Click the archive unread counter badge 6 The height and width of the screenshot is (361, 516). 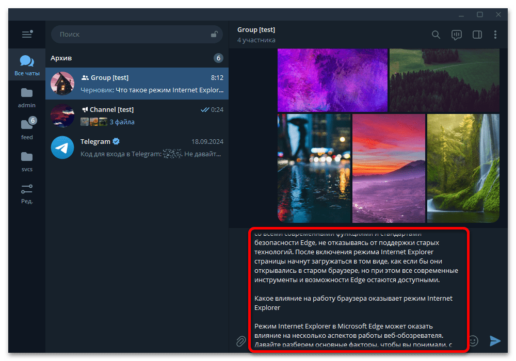(x=218, y=58)
